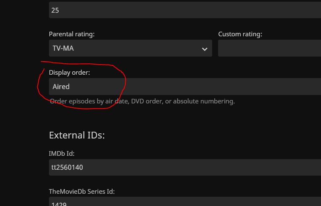Click the "TheMovieDb Series Id:" label
Screen dimensions: 321x206
click(82, 191)
